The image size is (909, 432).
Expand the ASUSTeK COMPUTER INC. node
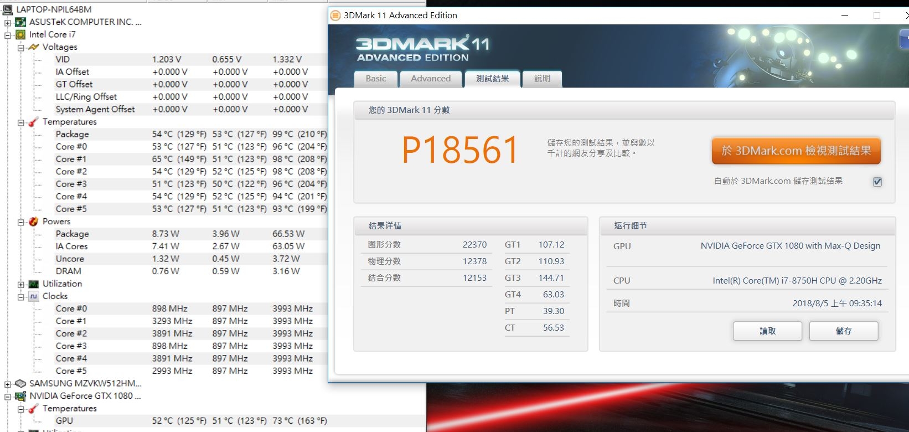[8, 22]
